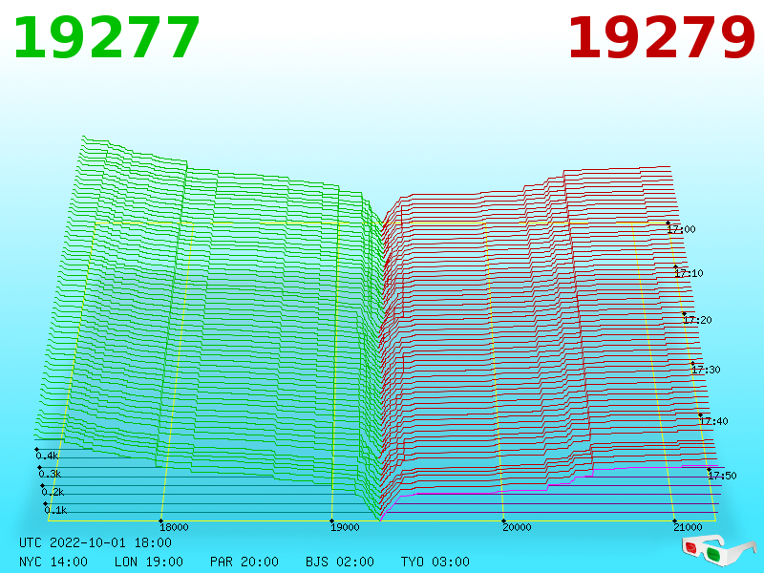This screenshot has width=764, height=573.
Task: Select the 17:30 time axis marker
Action: pos(706,370)
